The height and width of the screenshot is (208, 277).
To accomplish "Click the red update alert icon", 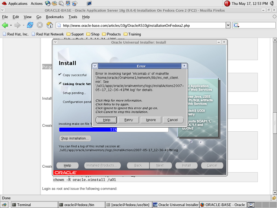I will (x=227, y=4).
